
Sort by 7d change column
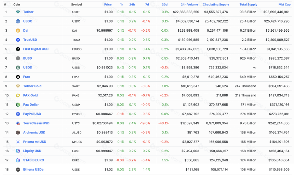pyautogui.click(x=147, y=4)
